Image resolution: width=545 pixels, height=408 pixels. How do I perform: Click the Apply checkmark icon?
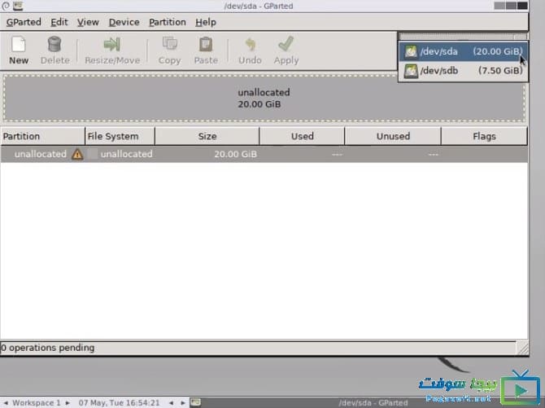[286, 44]
